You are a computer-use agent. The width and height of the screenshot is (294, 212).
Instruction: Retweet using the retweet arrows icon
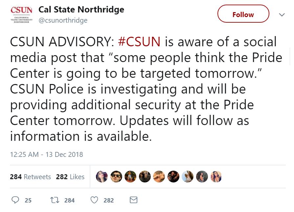tap(55, 200)
